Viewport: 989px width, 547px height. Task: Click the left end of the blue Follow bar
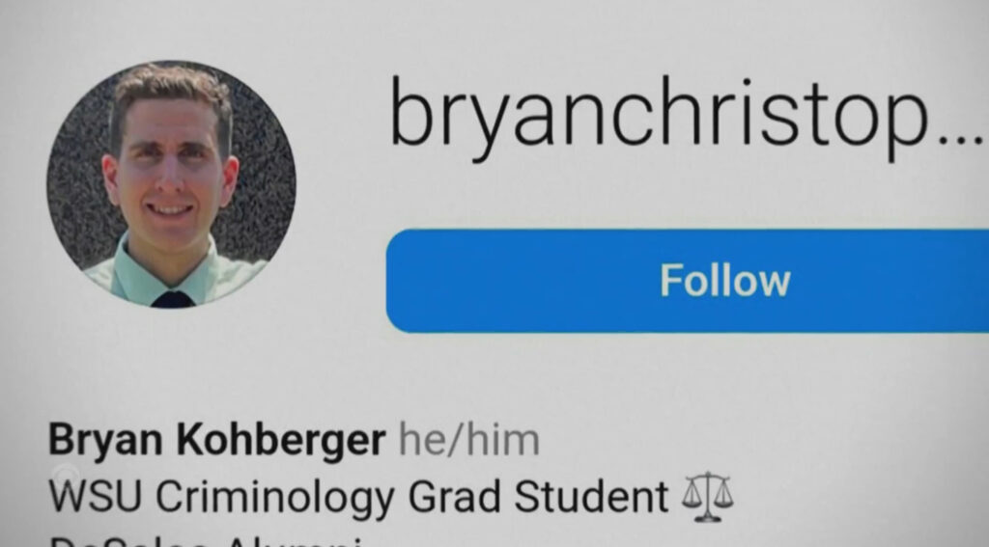[x=410, y=281]
